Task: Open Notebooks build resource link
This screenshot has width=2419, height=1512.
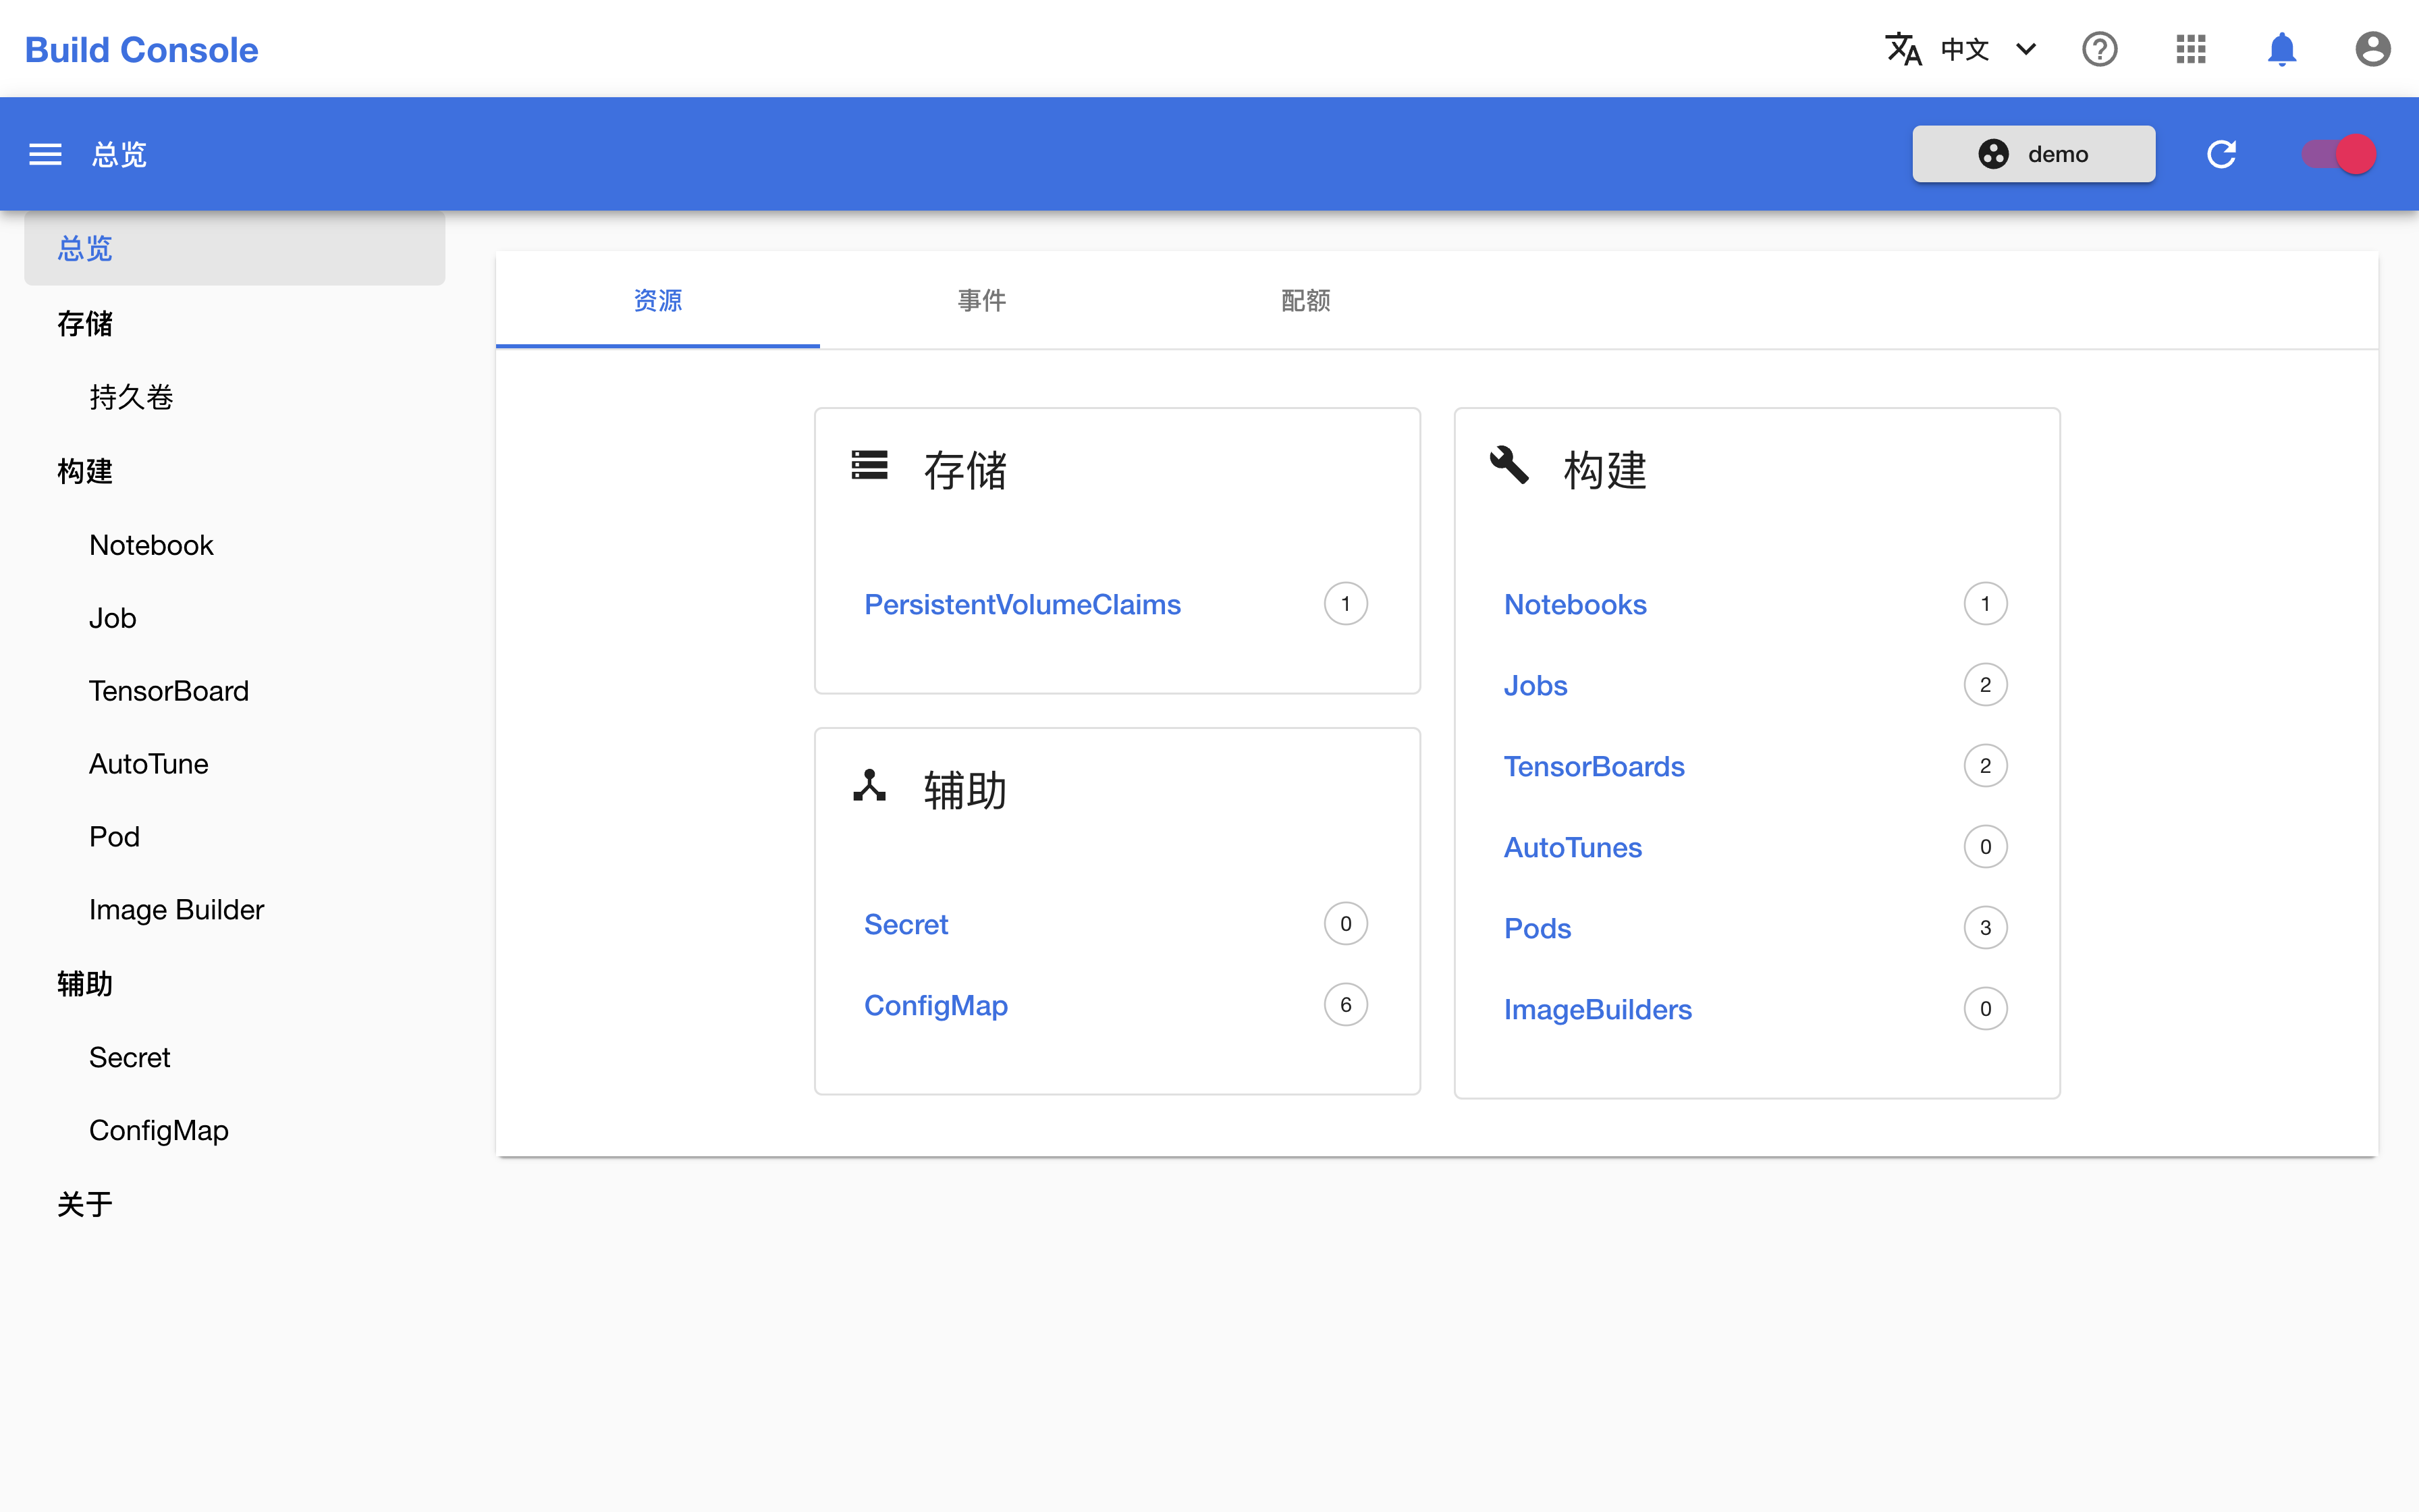Action: pos(1575,604)
